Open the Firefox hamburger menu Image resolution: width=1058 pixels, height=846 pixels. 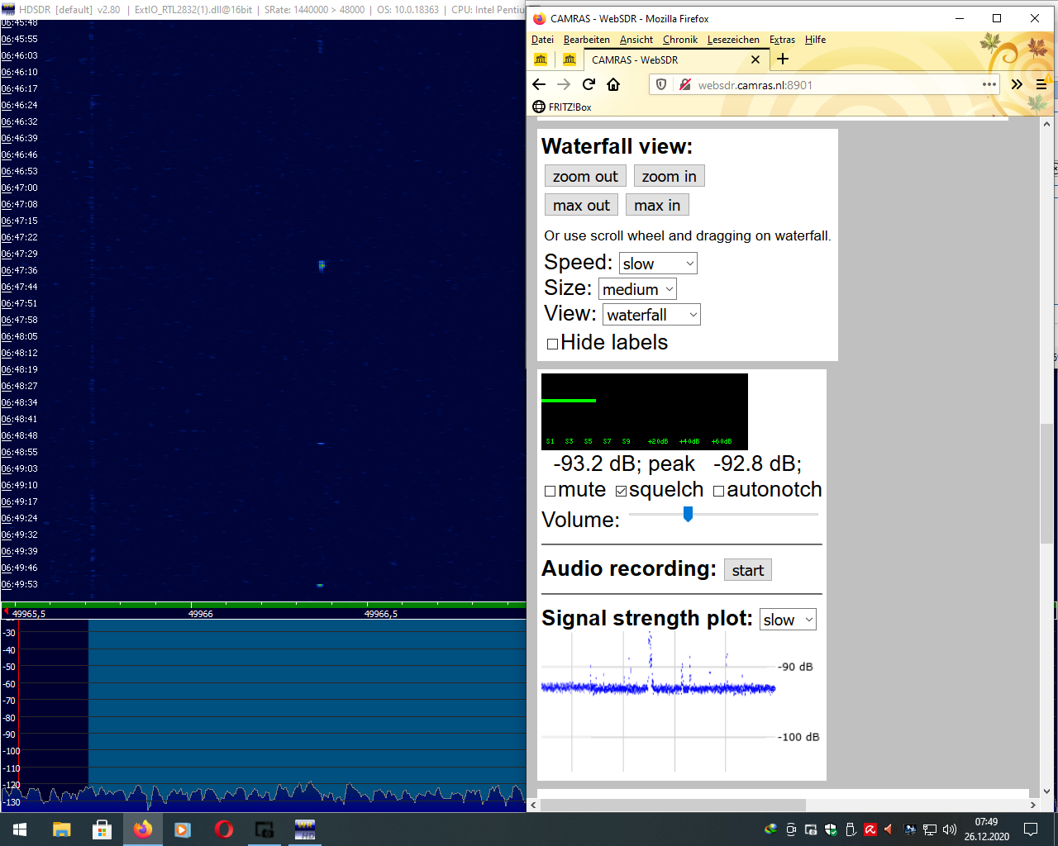pyautogui.click(x=1041, y=84)
